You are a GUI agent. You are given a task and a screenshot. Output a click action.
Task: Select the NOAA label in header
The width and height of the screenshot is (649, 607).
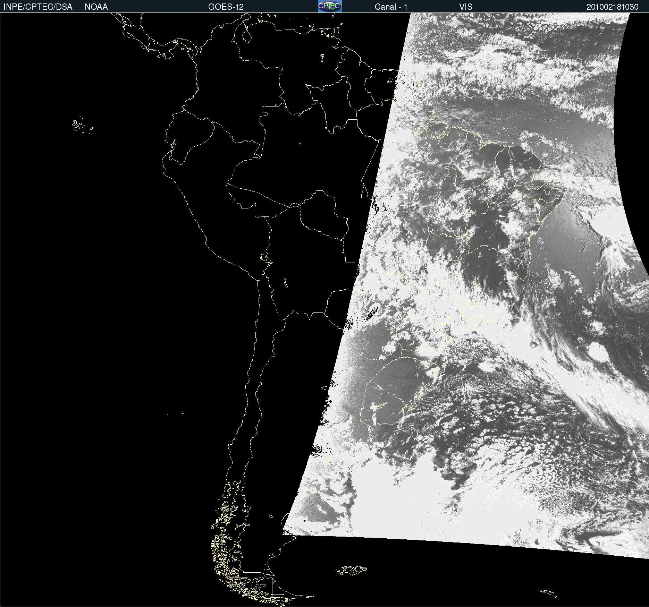96,7
